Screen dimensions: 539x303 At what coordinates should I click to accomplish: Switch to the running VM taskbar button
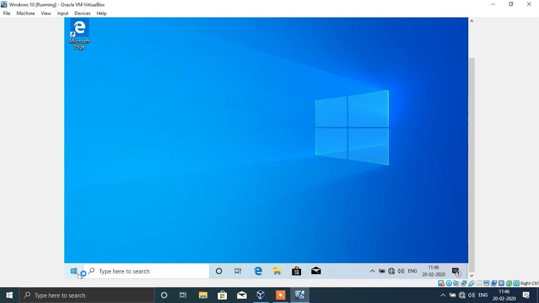point(300,295)
